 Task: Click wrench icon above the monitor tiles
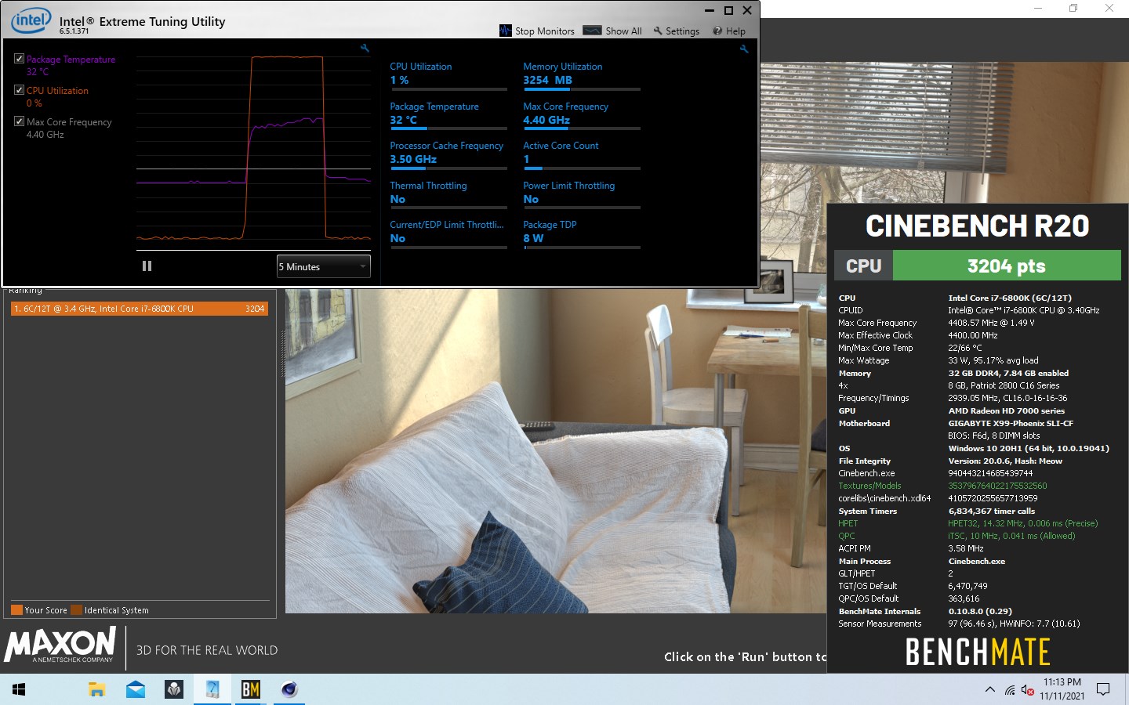click(744, 49)
